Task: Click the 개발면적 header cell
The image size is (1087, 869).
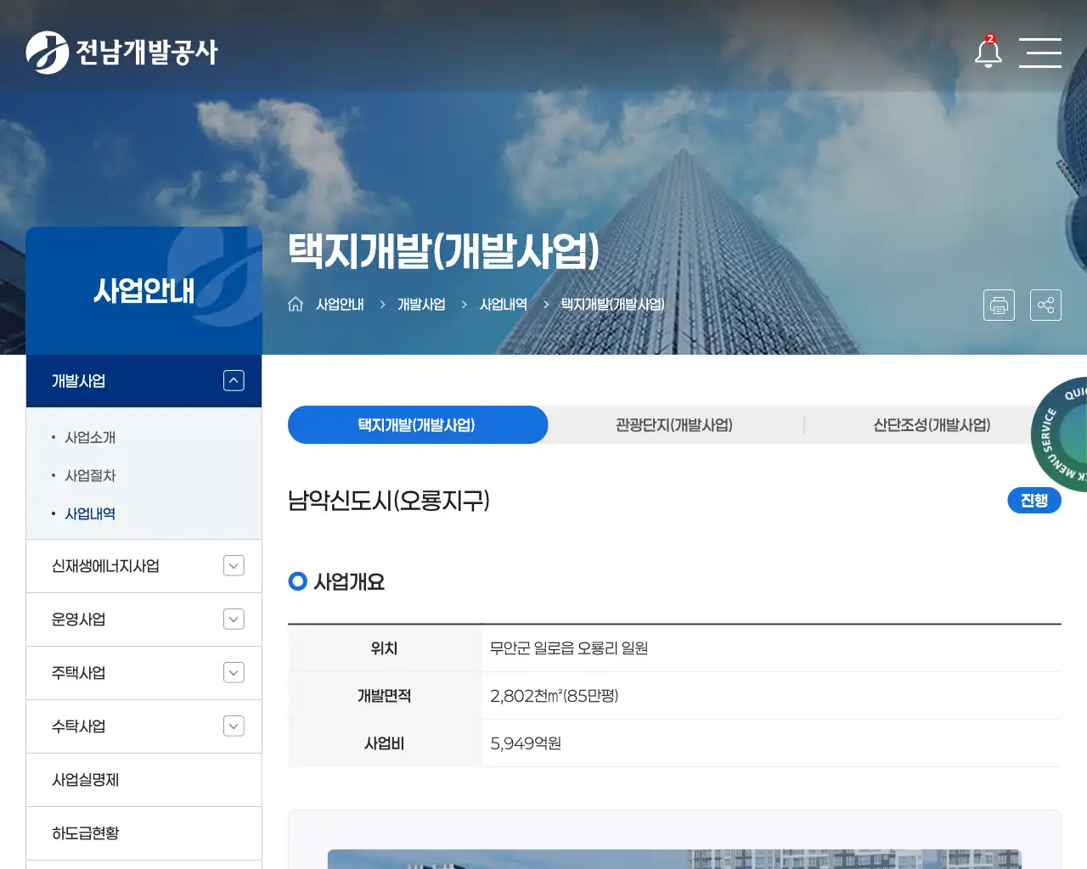Action: (384, 696)
